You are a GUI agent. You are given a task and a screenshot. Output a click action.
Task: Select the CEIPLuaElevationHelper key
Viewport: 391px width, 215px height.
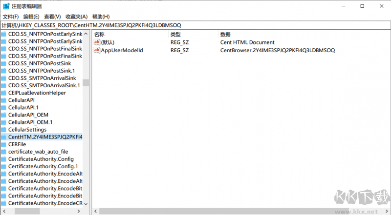(x=37, y=93)
